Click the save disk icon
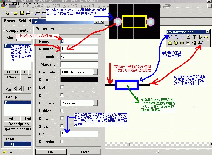212x155 pixels. [x=22, y=13]
